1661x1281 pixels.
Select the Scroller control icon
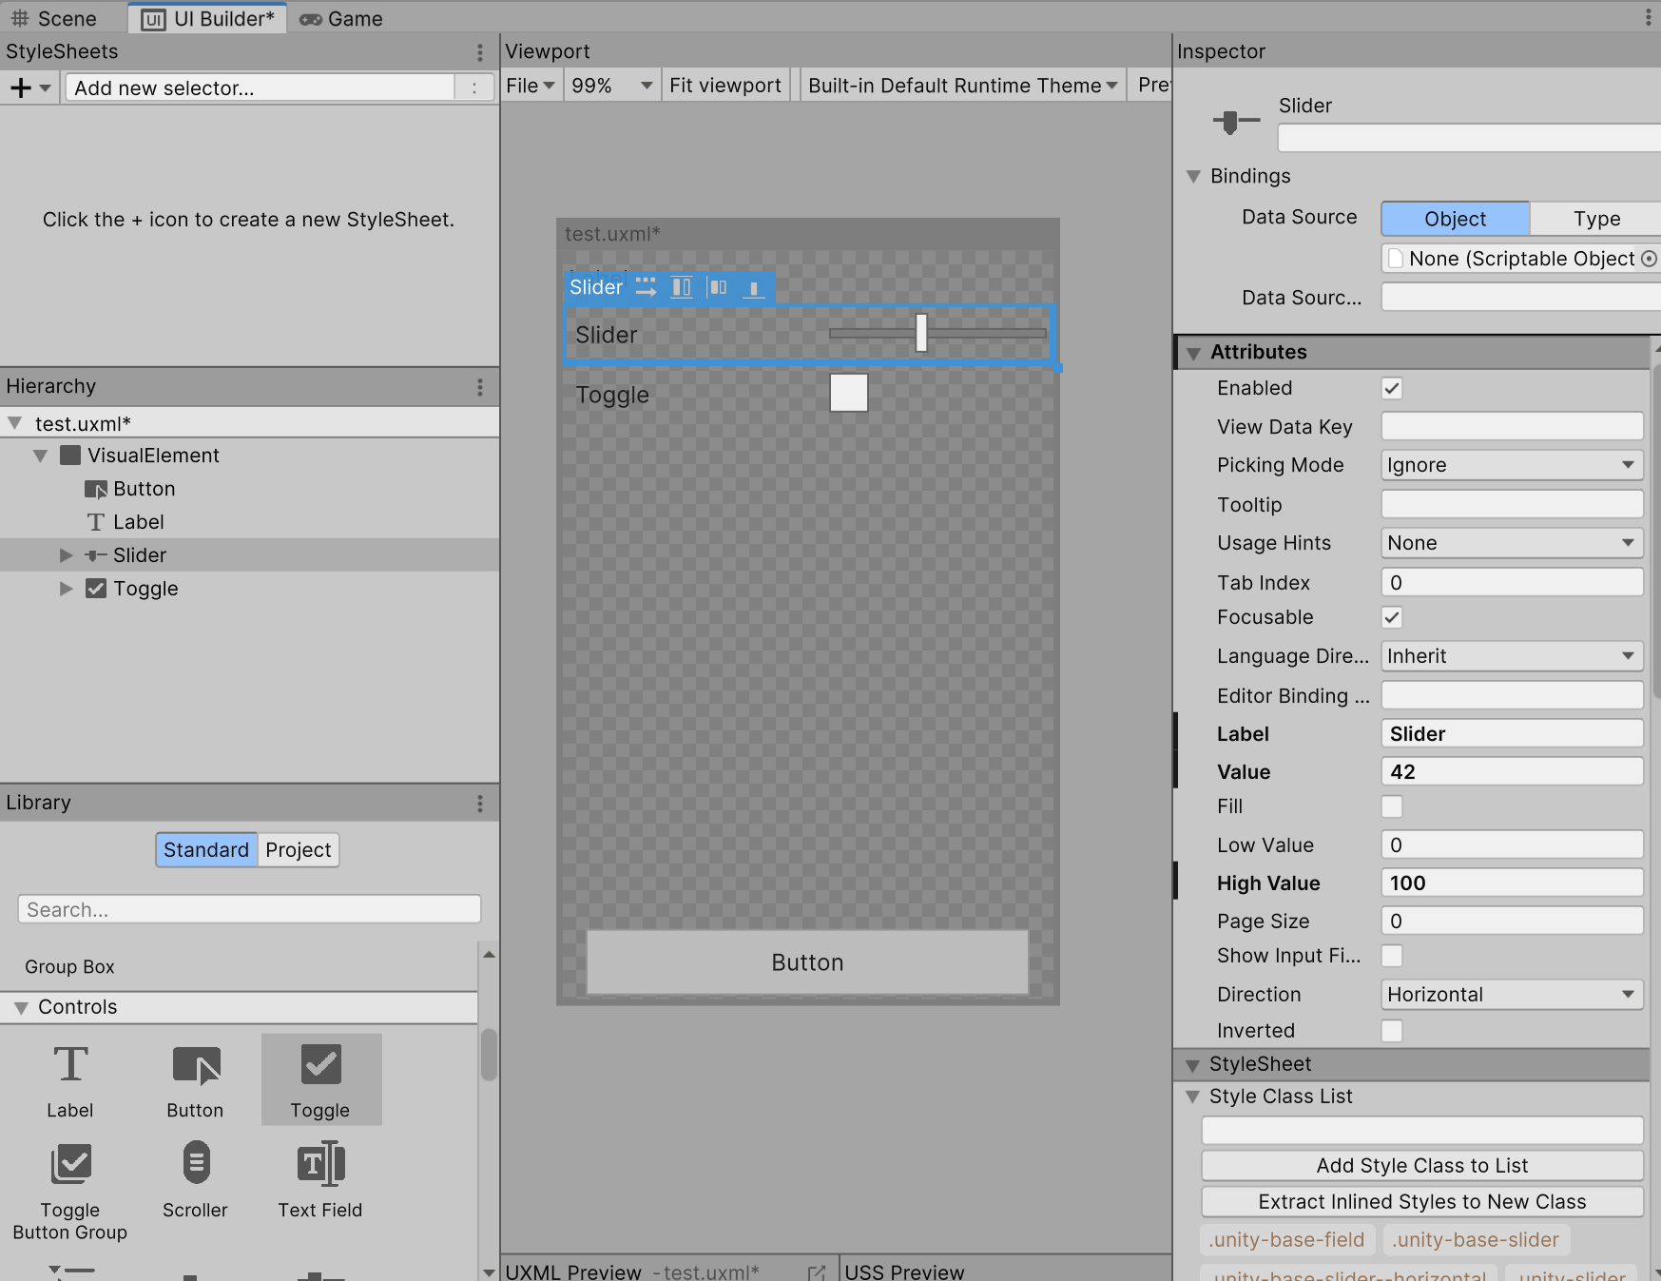[x=196, y=1164]
